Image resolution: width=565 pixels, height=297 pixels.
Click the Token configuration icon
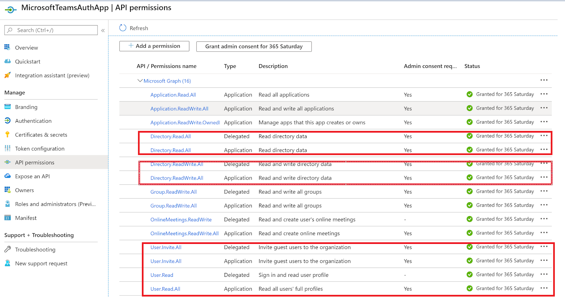[7, 148]
